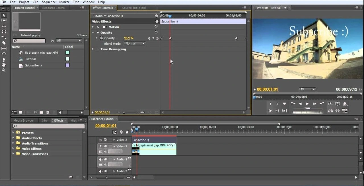Switch Project panel to icon view
The image size is (364, 186).
[x=20, y=112]
